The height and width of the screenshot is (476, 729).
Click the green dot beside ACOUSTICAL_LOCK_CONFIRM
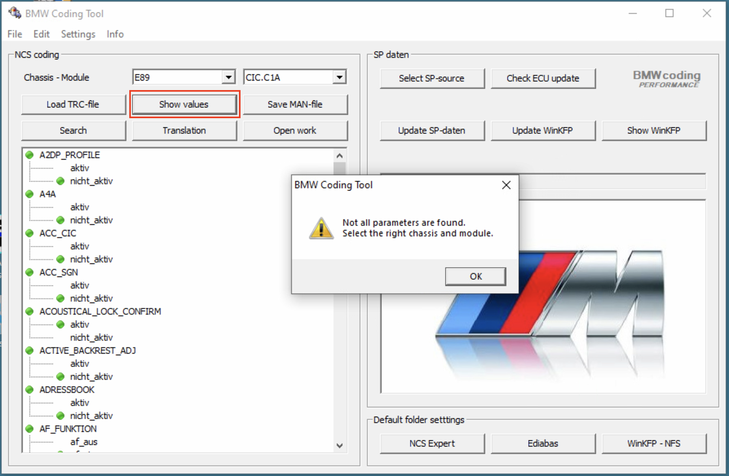29,311
